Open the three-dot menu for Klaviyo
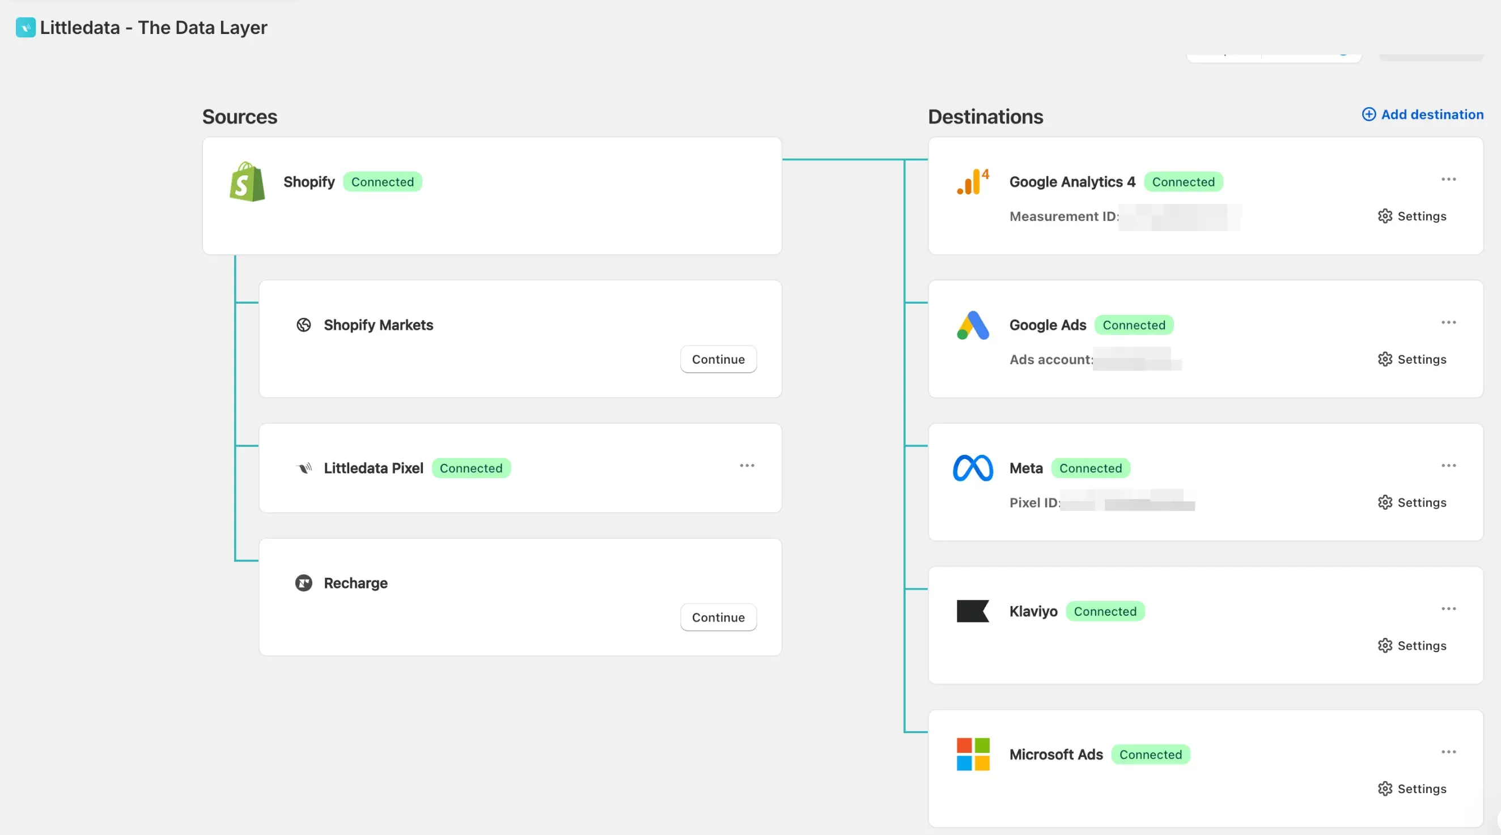 click(x=1448, y=608)
